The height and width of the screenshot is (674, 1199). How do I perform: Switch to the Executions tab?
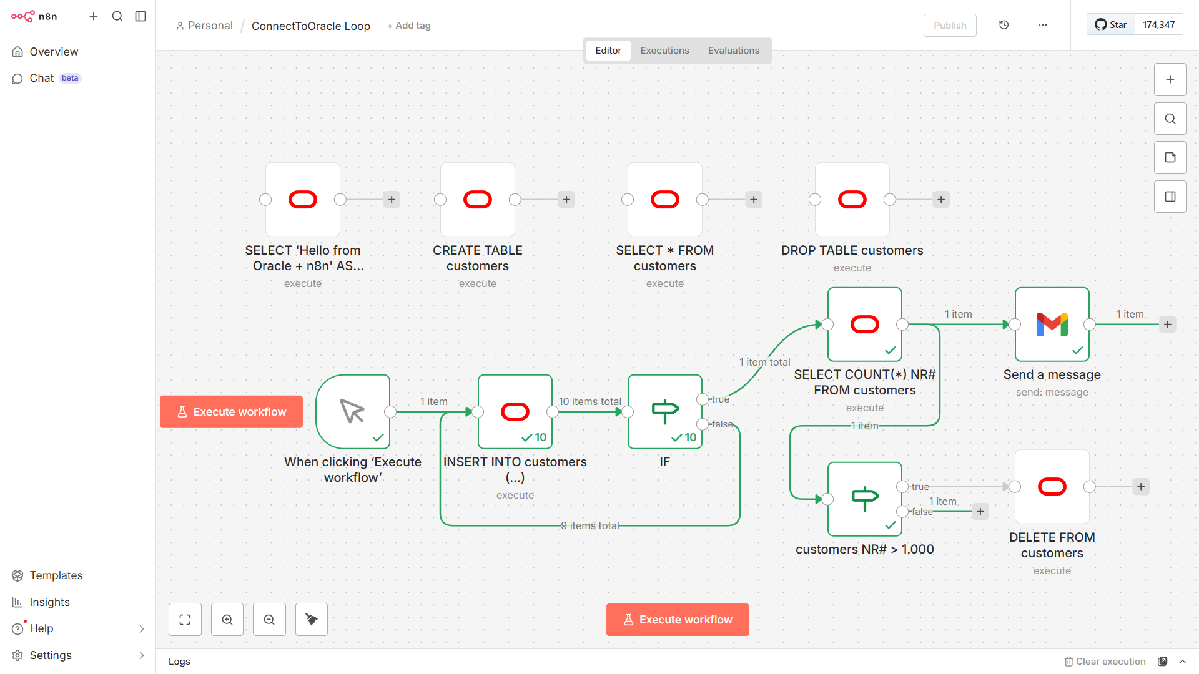coord(664,51)
